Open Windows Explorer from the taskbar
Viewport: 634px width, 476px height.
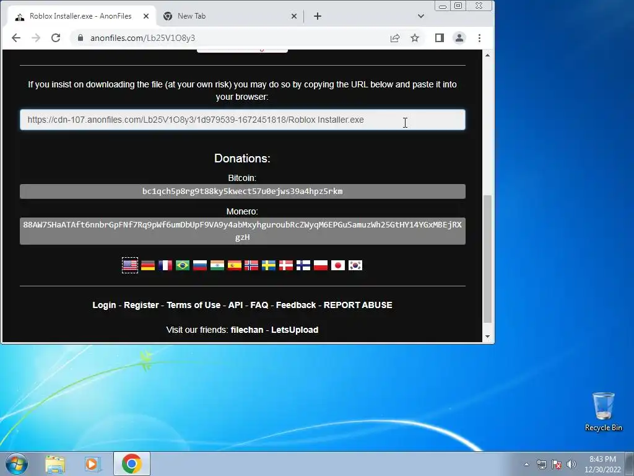(x=55, y=464)
